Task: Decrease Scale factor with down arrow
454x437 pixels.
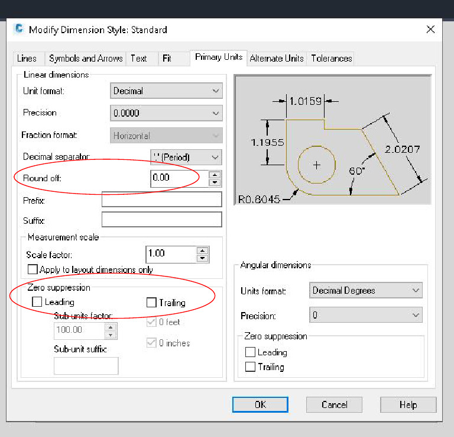Action: [x=203, y=258]
